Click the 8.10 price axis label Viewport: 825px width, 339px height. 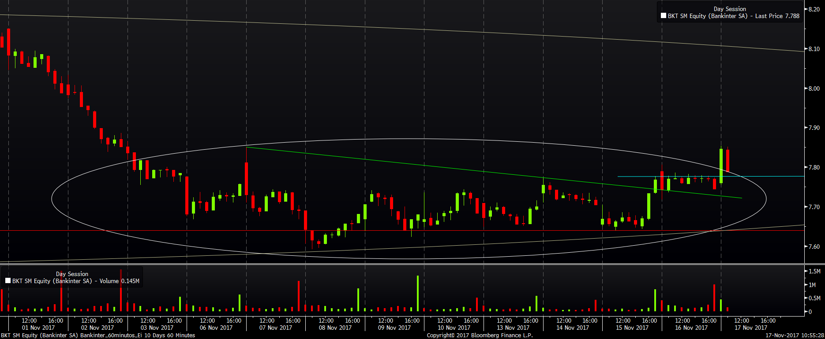pos(814,49)
